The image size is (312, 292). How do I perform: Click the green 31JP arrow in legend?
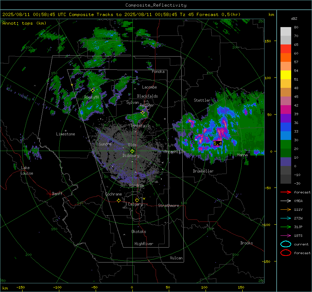point(286,227)
